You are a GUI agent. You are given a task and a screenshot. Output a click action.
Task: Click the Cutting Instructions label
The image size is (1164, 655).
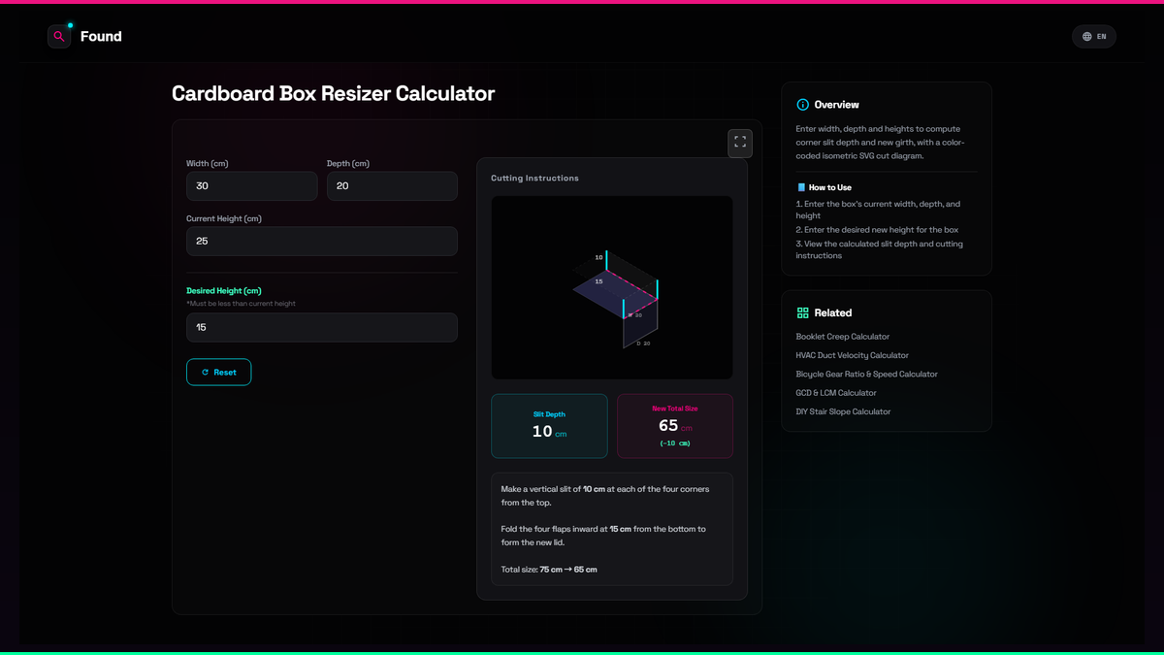point(534,179)
